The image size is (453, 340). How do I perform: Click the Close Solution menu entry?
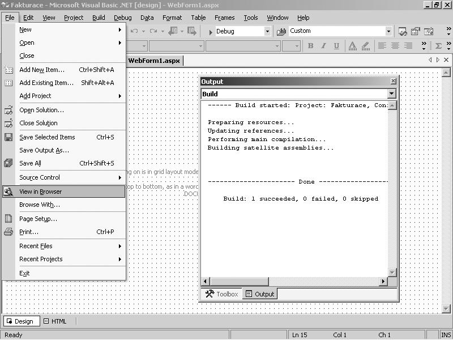[x=64, y=123]
